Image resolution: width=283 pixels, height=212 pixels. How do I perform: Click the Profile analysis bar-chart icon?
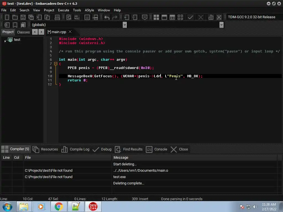click(211, 17)
